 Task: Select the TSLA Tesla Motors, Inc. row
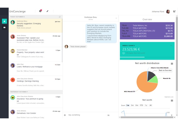pos(147,26)
